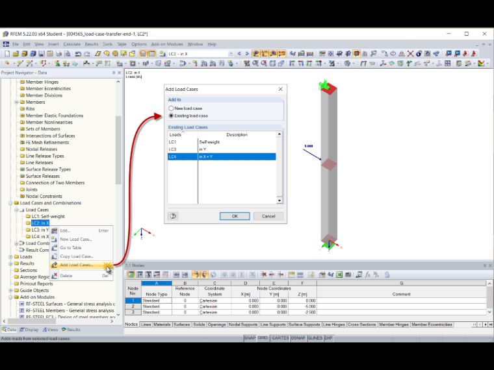Click the color rainbow results icon at toolbar end
Viewport: 494px width, 370px height.
coord(481,64)
